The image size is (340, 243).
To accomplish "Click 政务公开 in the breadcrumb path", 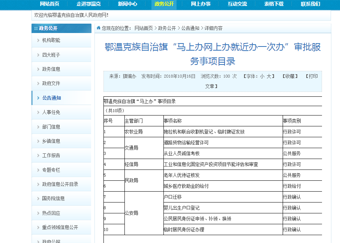I will 167,28.
